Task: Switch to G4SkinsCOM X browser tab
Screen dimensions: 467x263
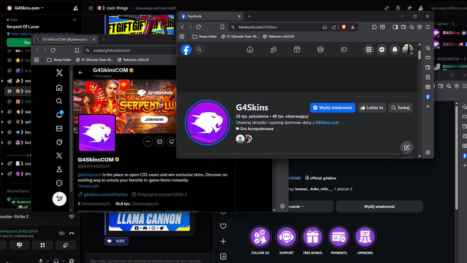Action: [x=65, y=39]
